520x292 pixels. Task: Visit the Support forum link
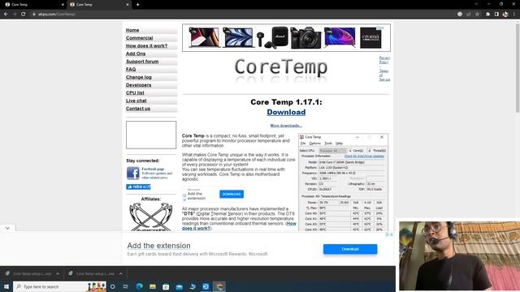[x=142, y=62]
